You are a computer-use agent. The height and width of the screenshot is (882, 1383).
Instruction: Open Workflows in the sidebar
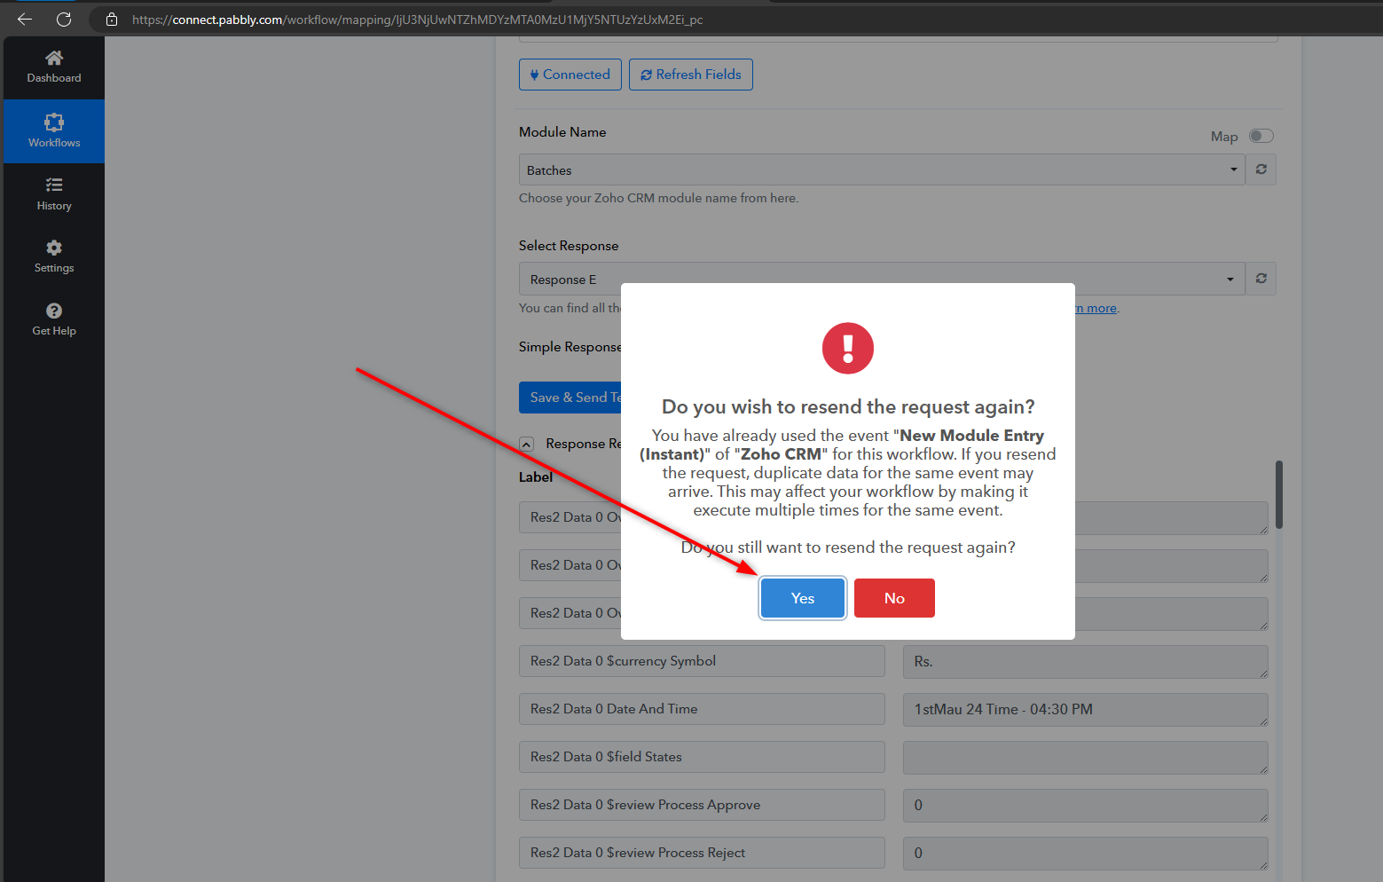[x=54, y=131]
